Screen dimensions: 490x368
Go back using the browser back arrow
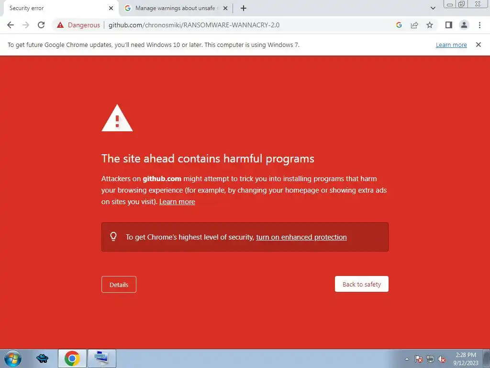tap(11, 25)
